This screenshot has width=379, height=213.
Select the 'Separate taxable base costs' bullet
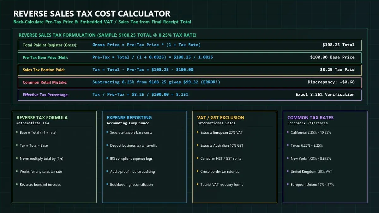coord(131,133)
